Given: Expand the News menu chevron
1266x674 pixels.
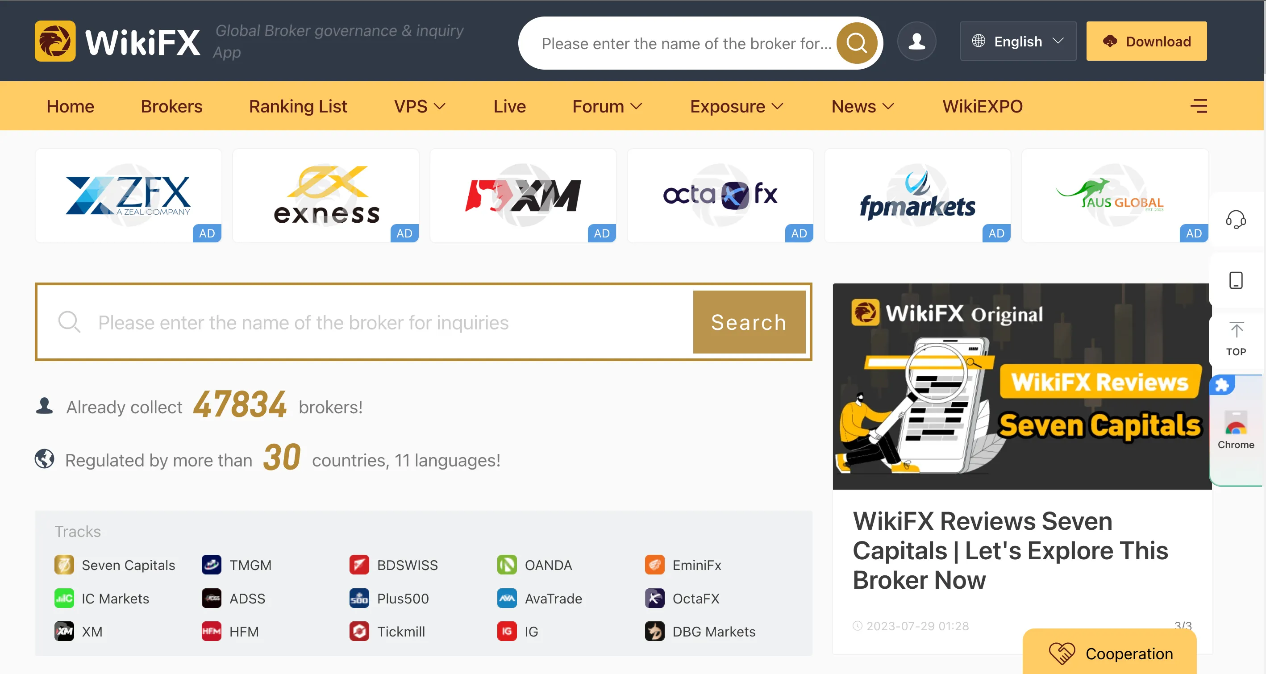Looking at the screenshot, I should click(888, 106).
